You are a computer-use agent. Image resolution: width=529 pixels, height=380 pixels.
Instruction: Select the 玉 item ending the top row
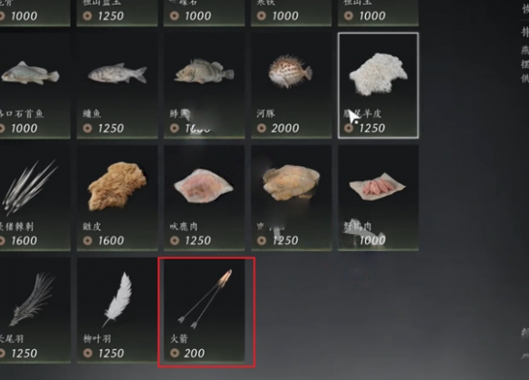[x=379, y=13]
